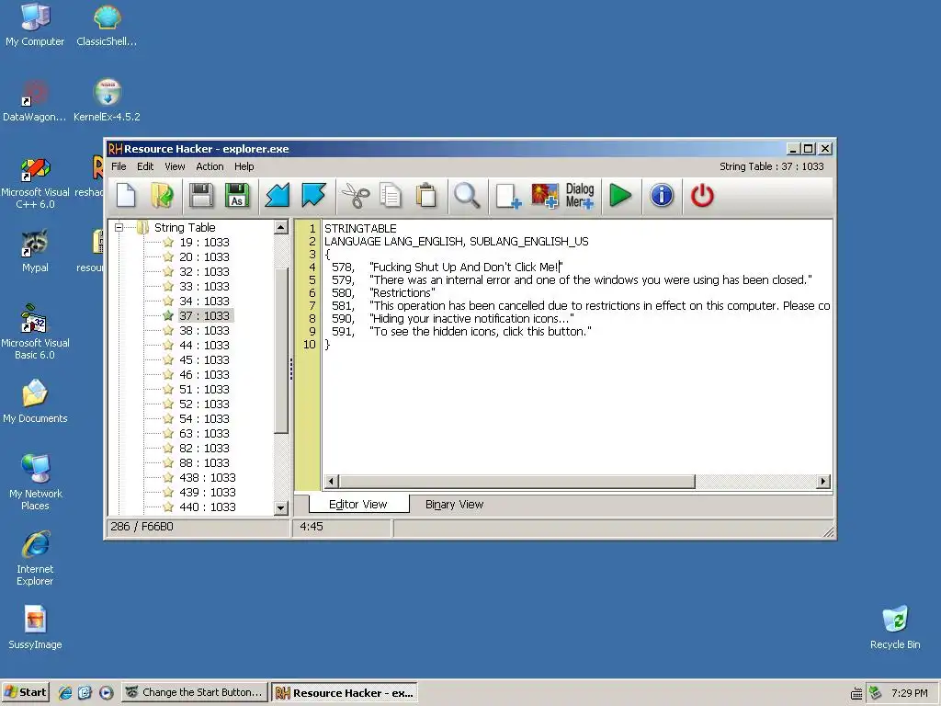Image resolution: width=941 pixels, height=706 pixels.
Task: Click the Cut scissors icon
Action: click(x=356, y=196)
